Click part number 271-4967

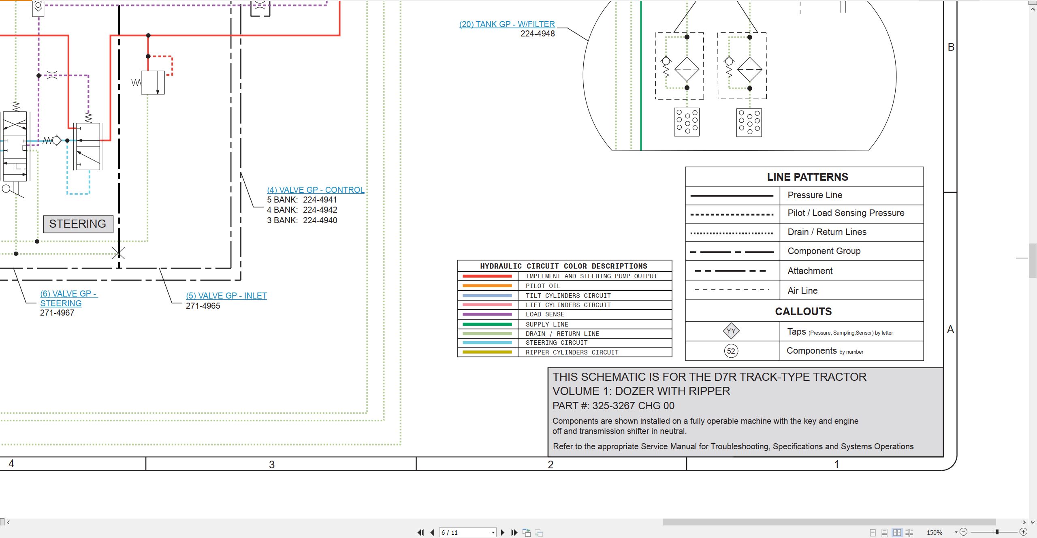point(57,313)
